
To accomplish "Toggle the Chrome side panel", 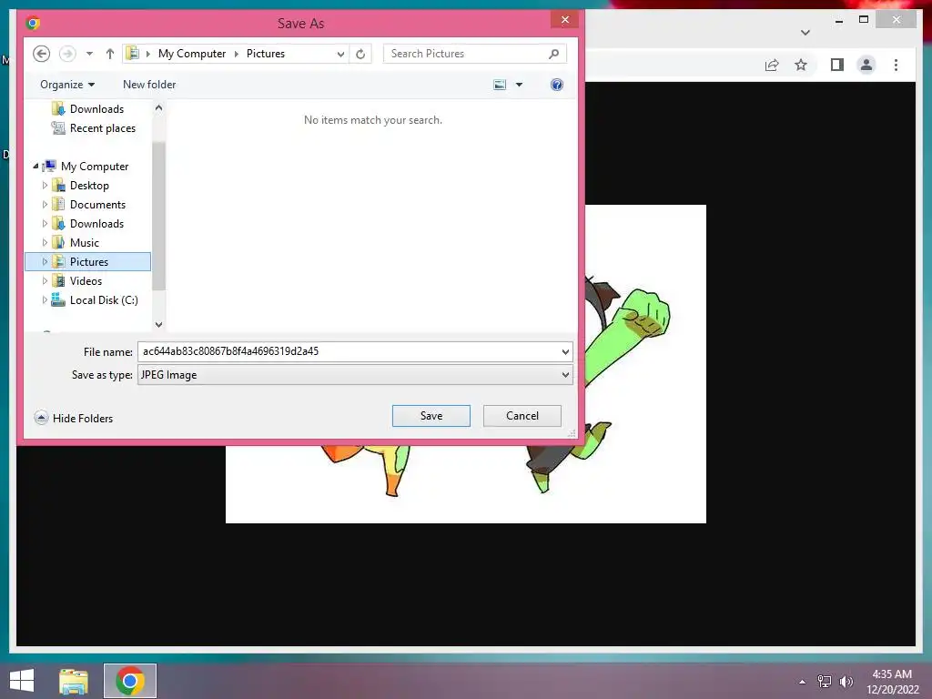I will click(x=837, y=65).
